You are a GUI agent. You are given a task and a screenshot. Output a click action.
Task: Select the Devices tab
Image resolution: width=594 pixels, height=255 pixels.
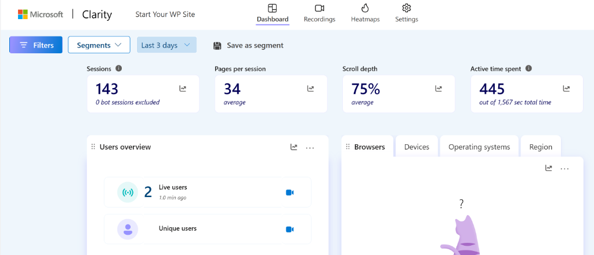416,147
